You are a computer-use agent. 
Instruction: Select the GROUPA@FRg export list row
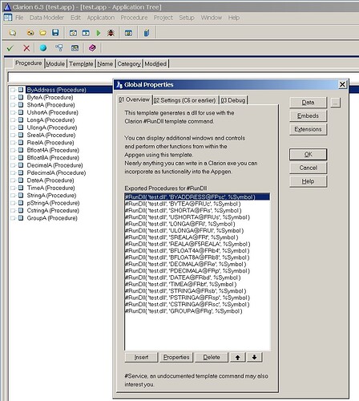click(x=197, y=311)
